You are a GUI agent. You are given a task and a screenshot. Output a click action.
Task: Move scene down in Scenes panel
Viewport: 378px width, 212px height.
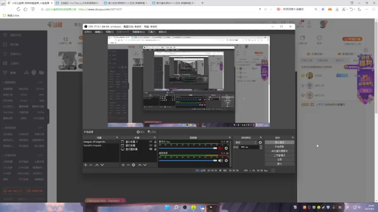tap(102, 165)
